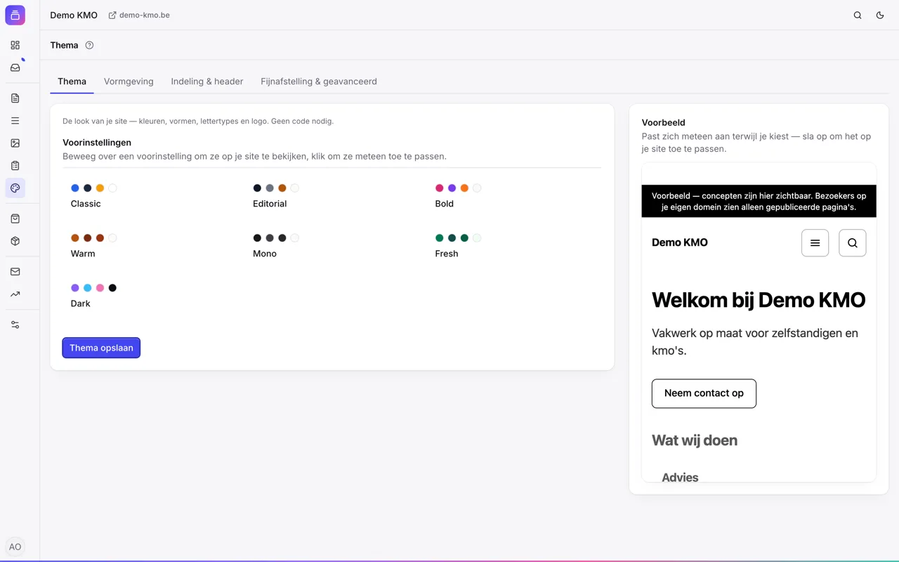Click the 'Welkom bij Demo KMO' preview heading
The height and width of the screenshot is (562, 899).
[x=759, y=300]
